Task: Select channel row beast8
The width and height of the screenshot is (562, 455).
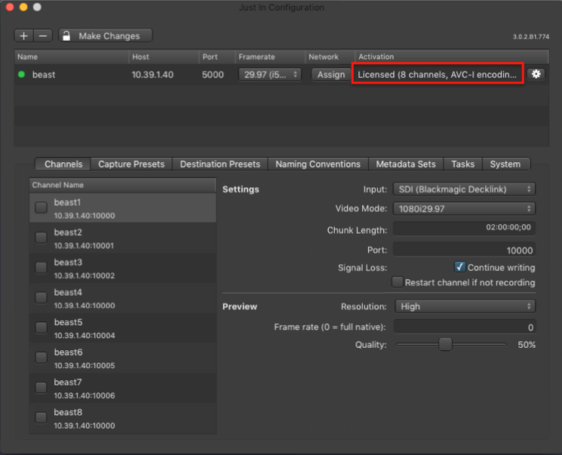Action: [x=122, y=418]
